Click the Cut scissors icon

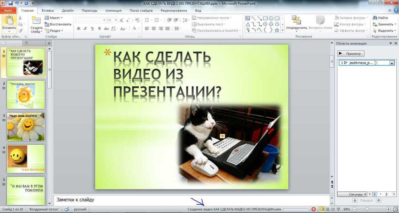point(20,18)
